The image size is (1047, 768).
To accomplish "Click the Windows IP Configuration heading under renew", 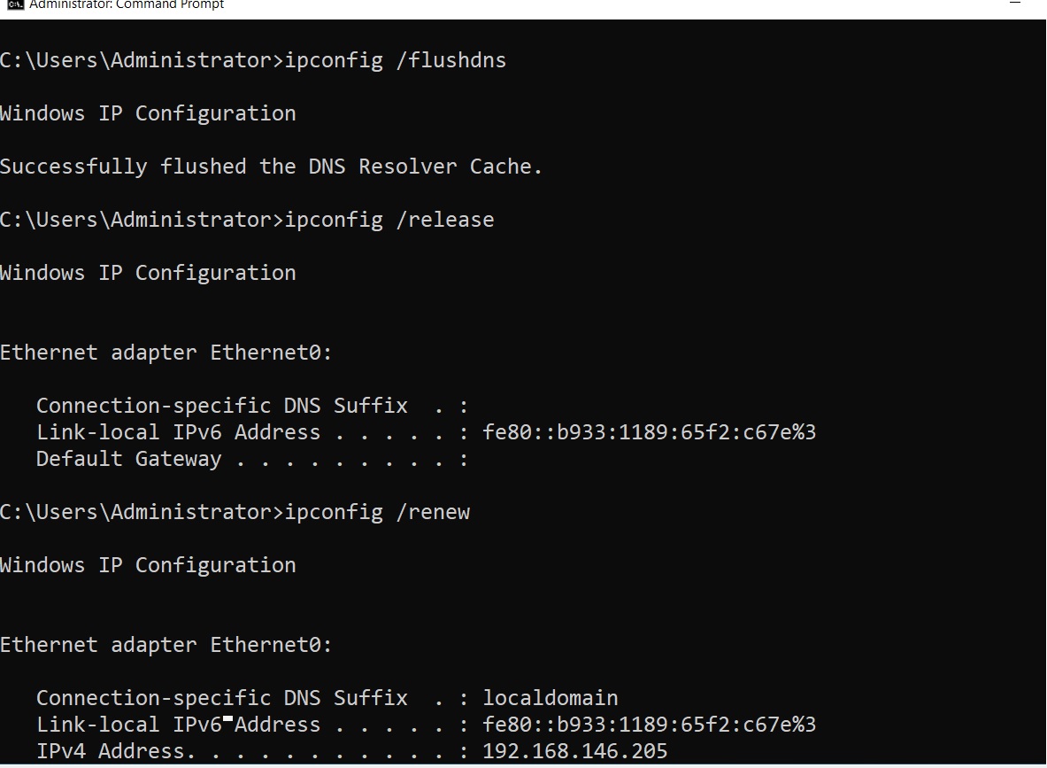I will [x=148, y=565].
